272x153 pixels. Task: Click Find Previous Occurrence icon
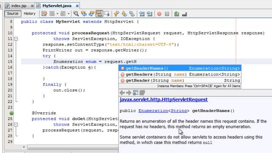point(84,14)
